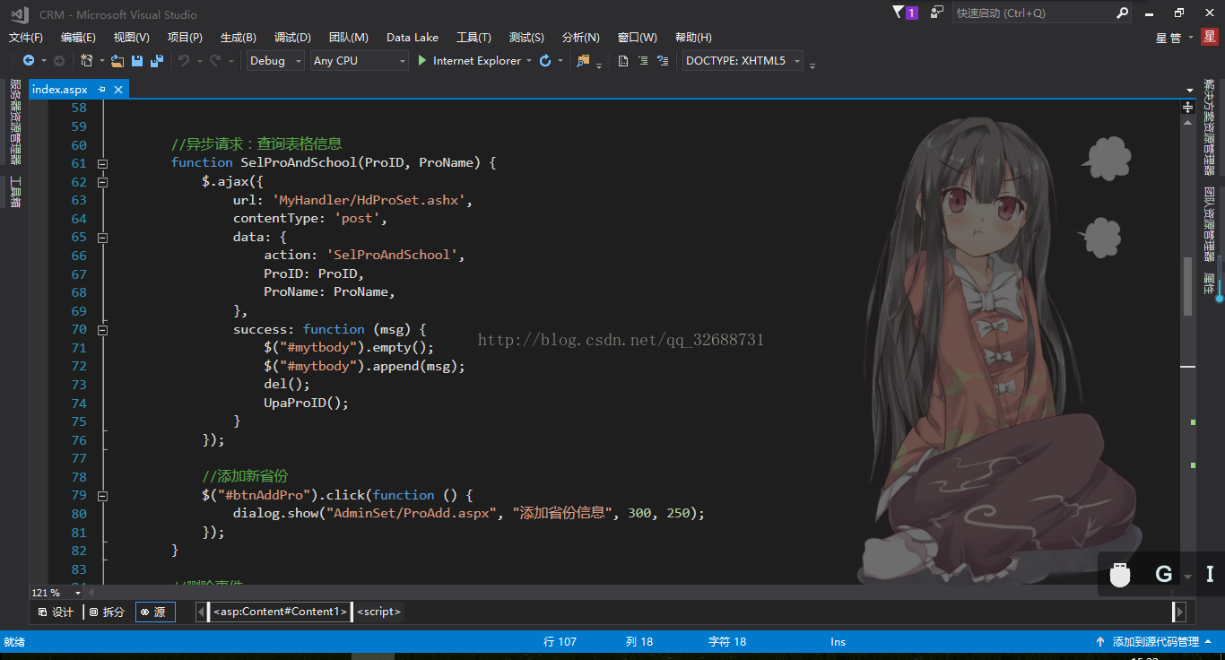This screenshot has height=660, width=1225.
Task: Select the index.aspx document tab
Action: (60, 90)
